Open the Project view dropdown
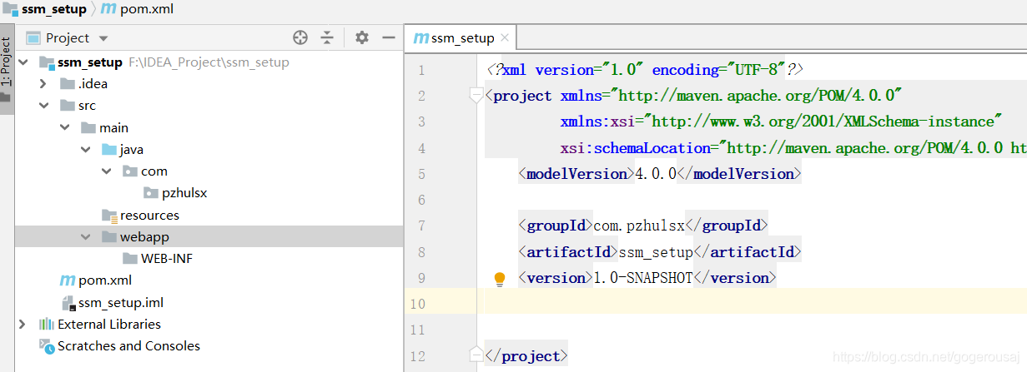The image size is (1027, 372). [x=103, y=38]
